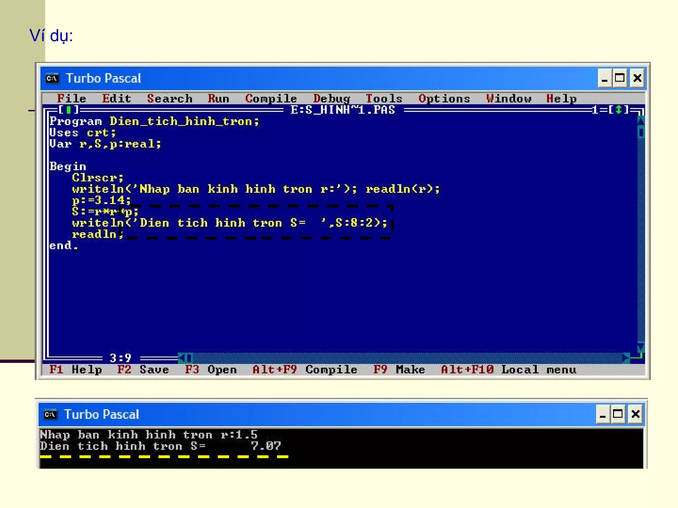Image resolution: width=678 pixels, height=508 pixels.
Task: Click the 'p:=3.14;' code line
Action: click(x=101, y=200)
